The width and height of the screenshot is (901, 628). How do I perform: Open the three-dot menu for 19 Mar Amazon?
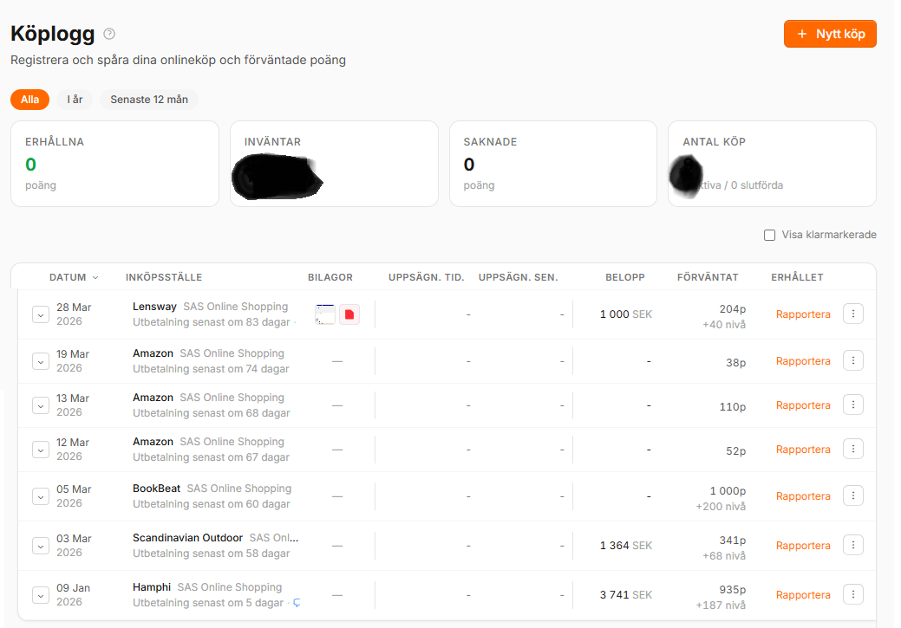(853, 361)
